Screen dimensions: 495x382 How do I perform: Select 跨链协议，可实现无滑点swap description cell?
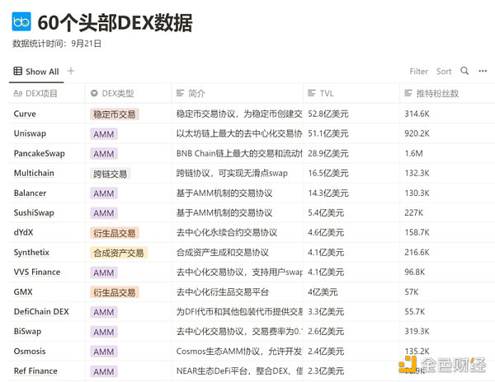(237, 173)
